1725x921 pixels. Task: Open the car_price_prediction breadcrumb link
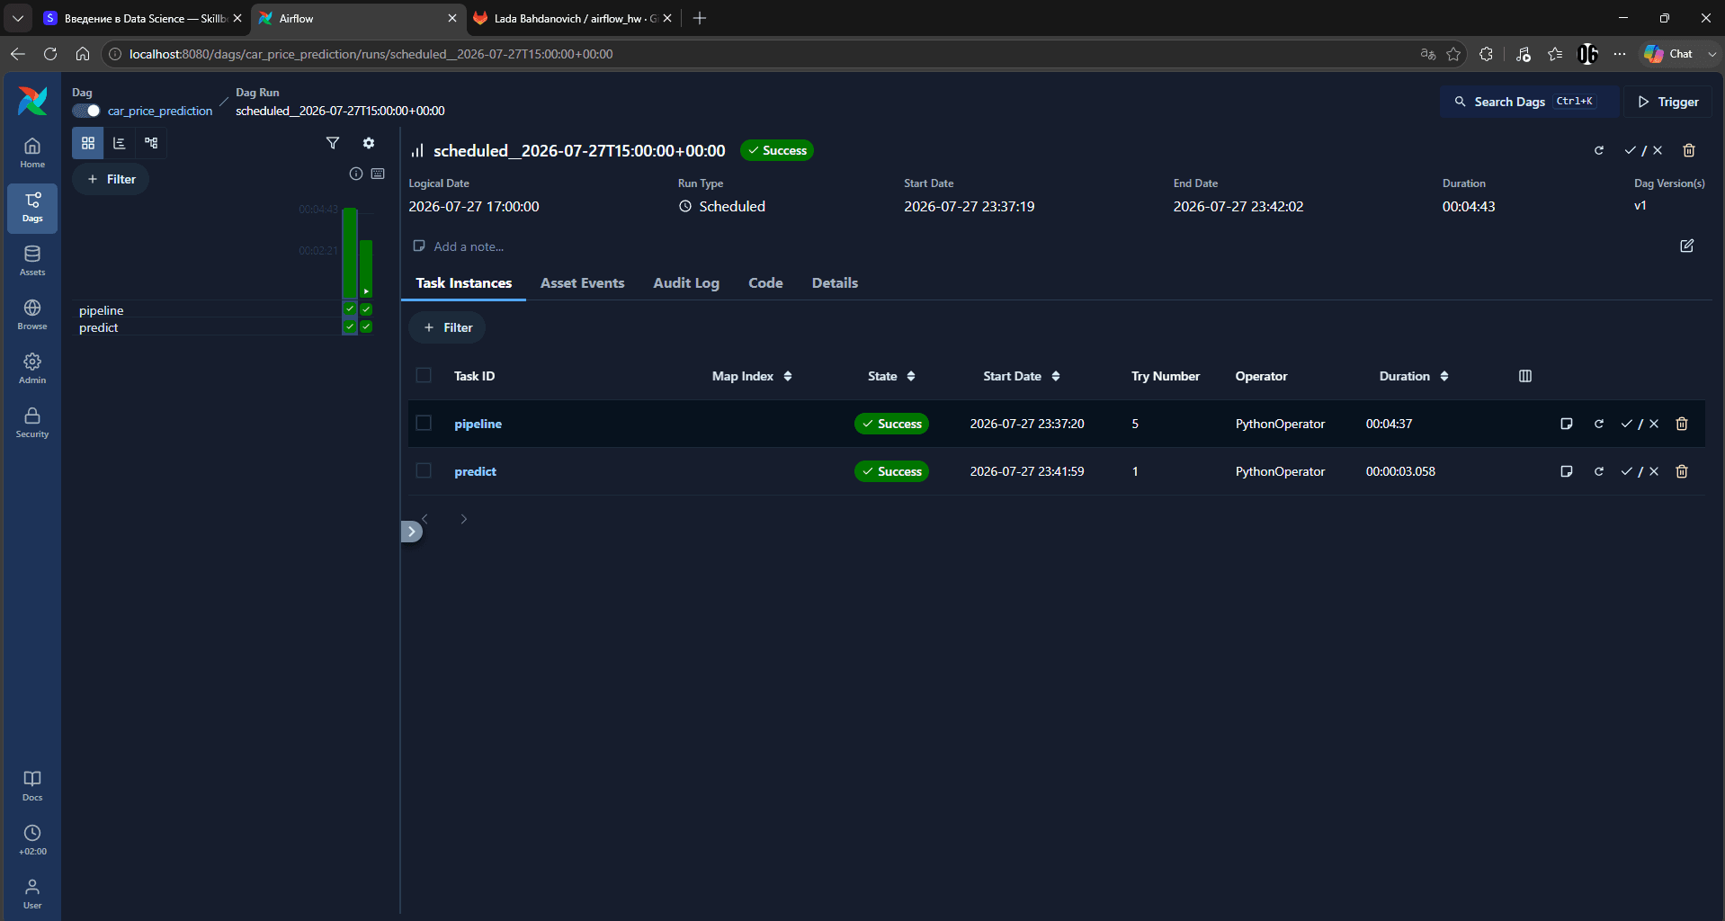[x=160, y=111]
